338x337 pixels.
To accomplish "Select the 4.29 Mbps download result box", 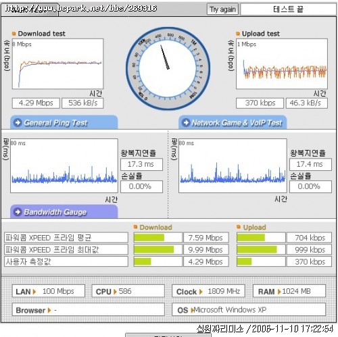I will [x=36, y=103].
